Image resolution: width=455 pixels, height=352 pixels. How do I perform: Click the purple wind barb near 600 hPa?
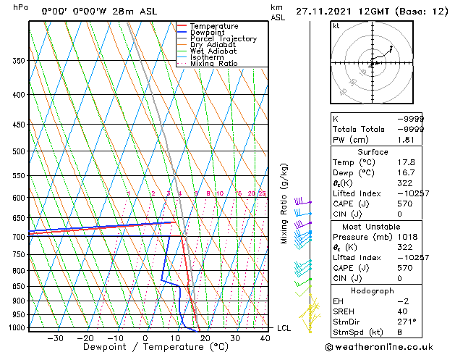[x=302, y=201]
